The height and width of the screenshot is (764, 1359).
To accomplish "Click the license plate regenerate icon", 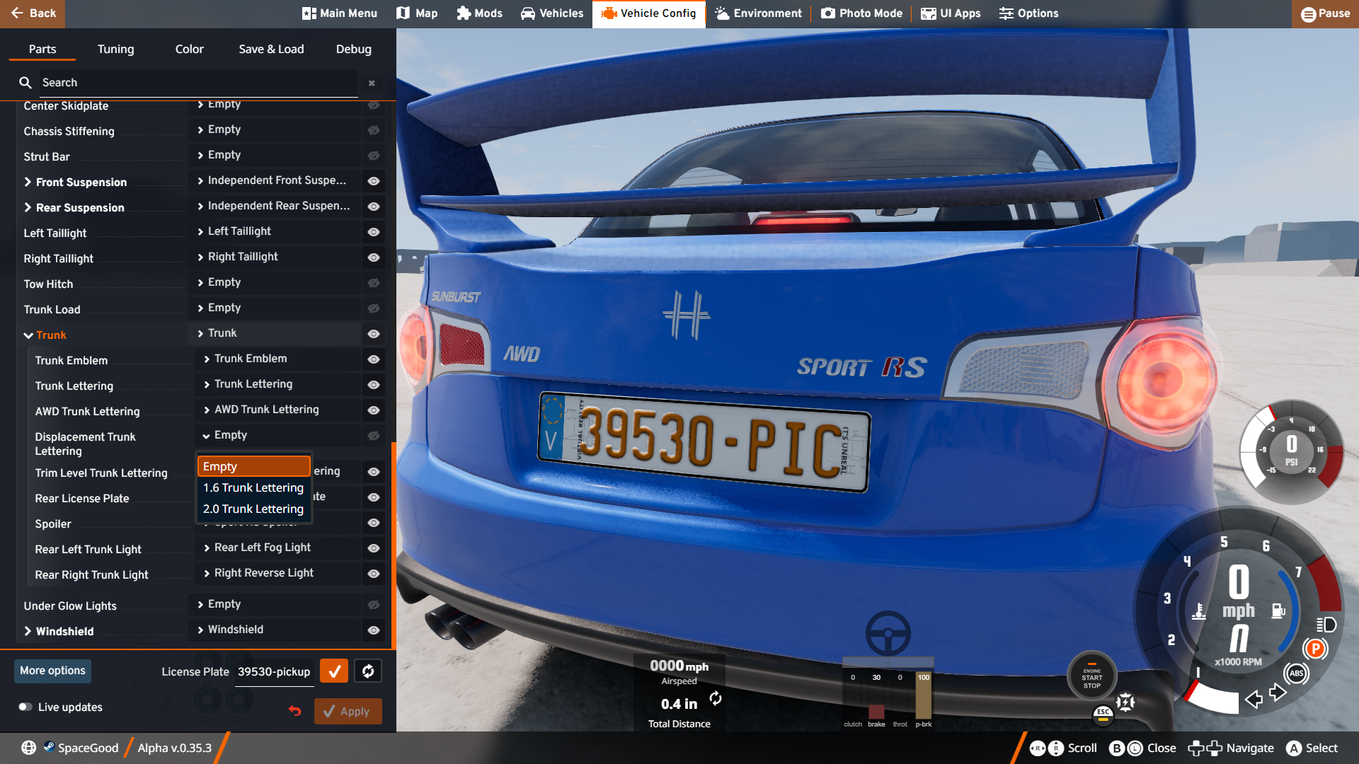I will click(368, 671).
